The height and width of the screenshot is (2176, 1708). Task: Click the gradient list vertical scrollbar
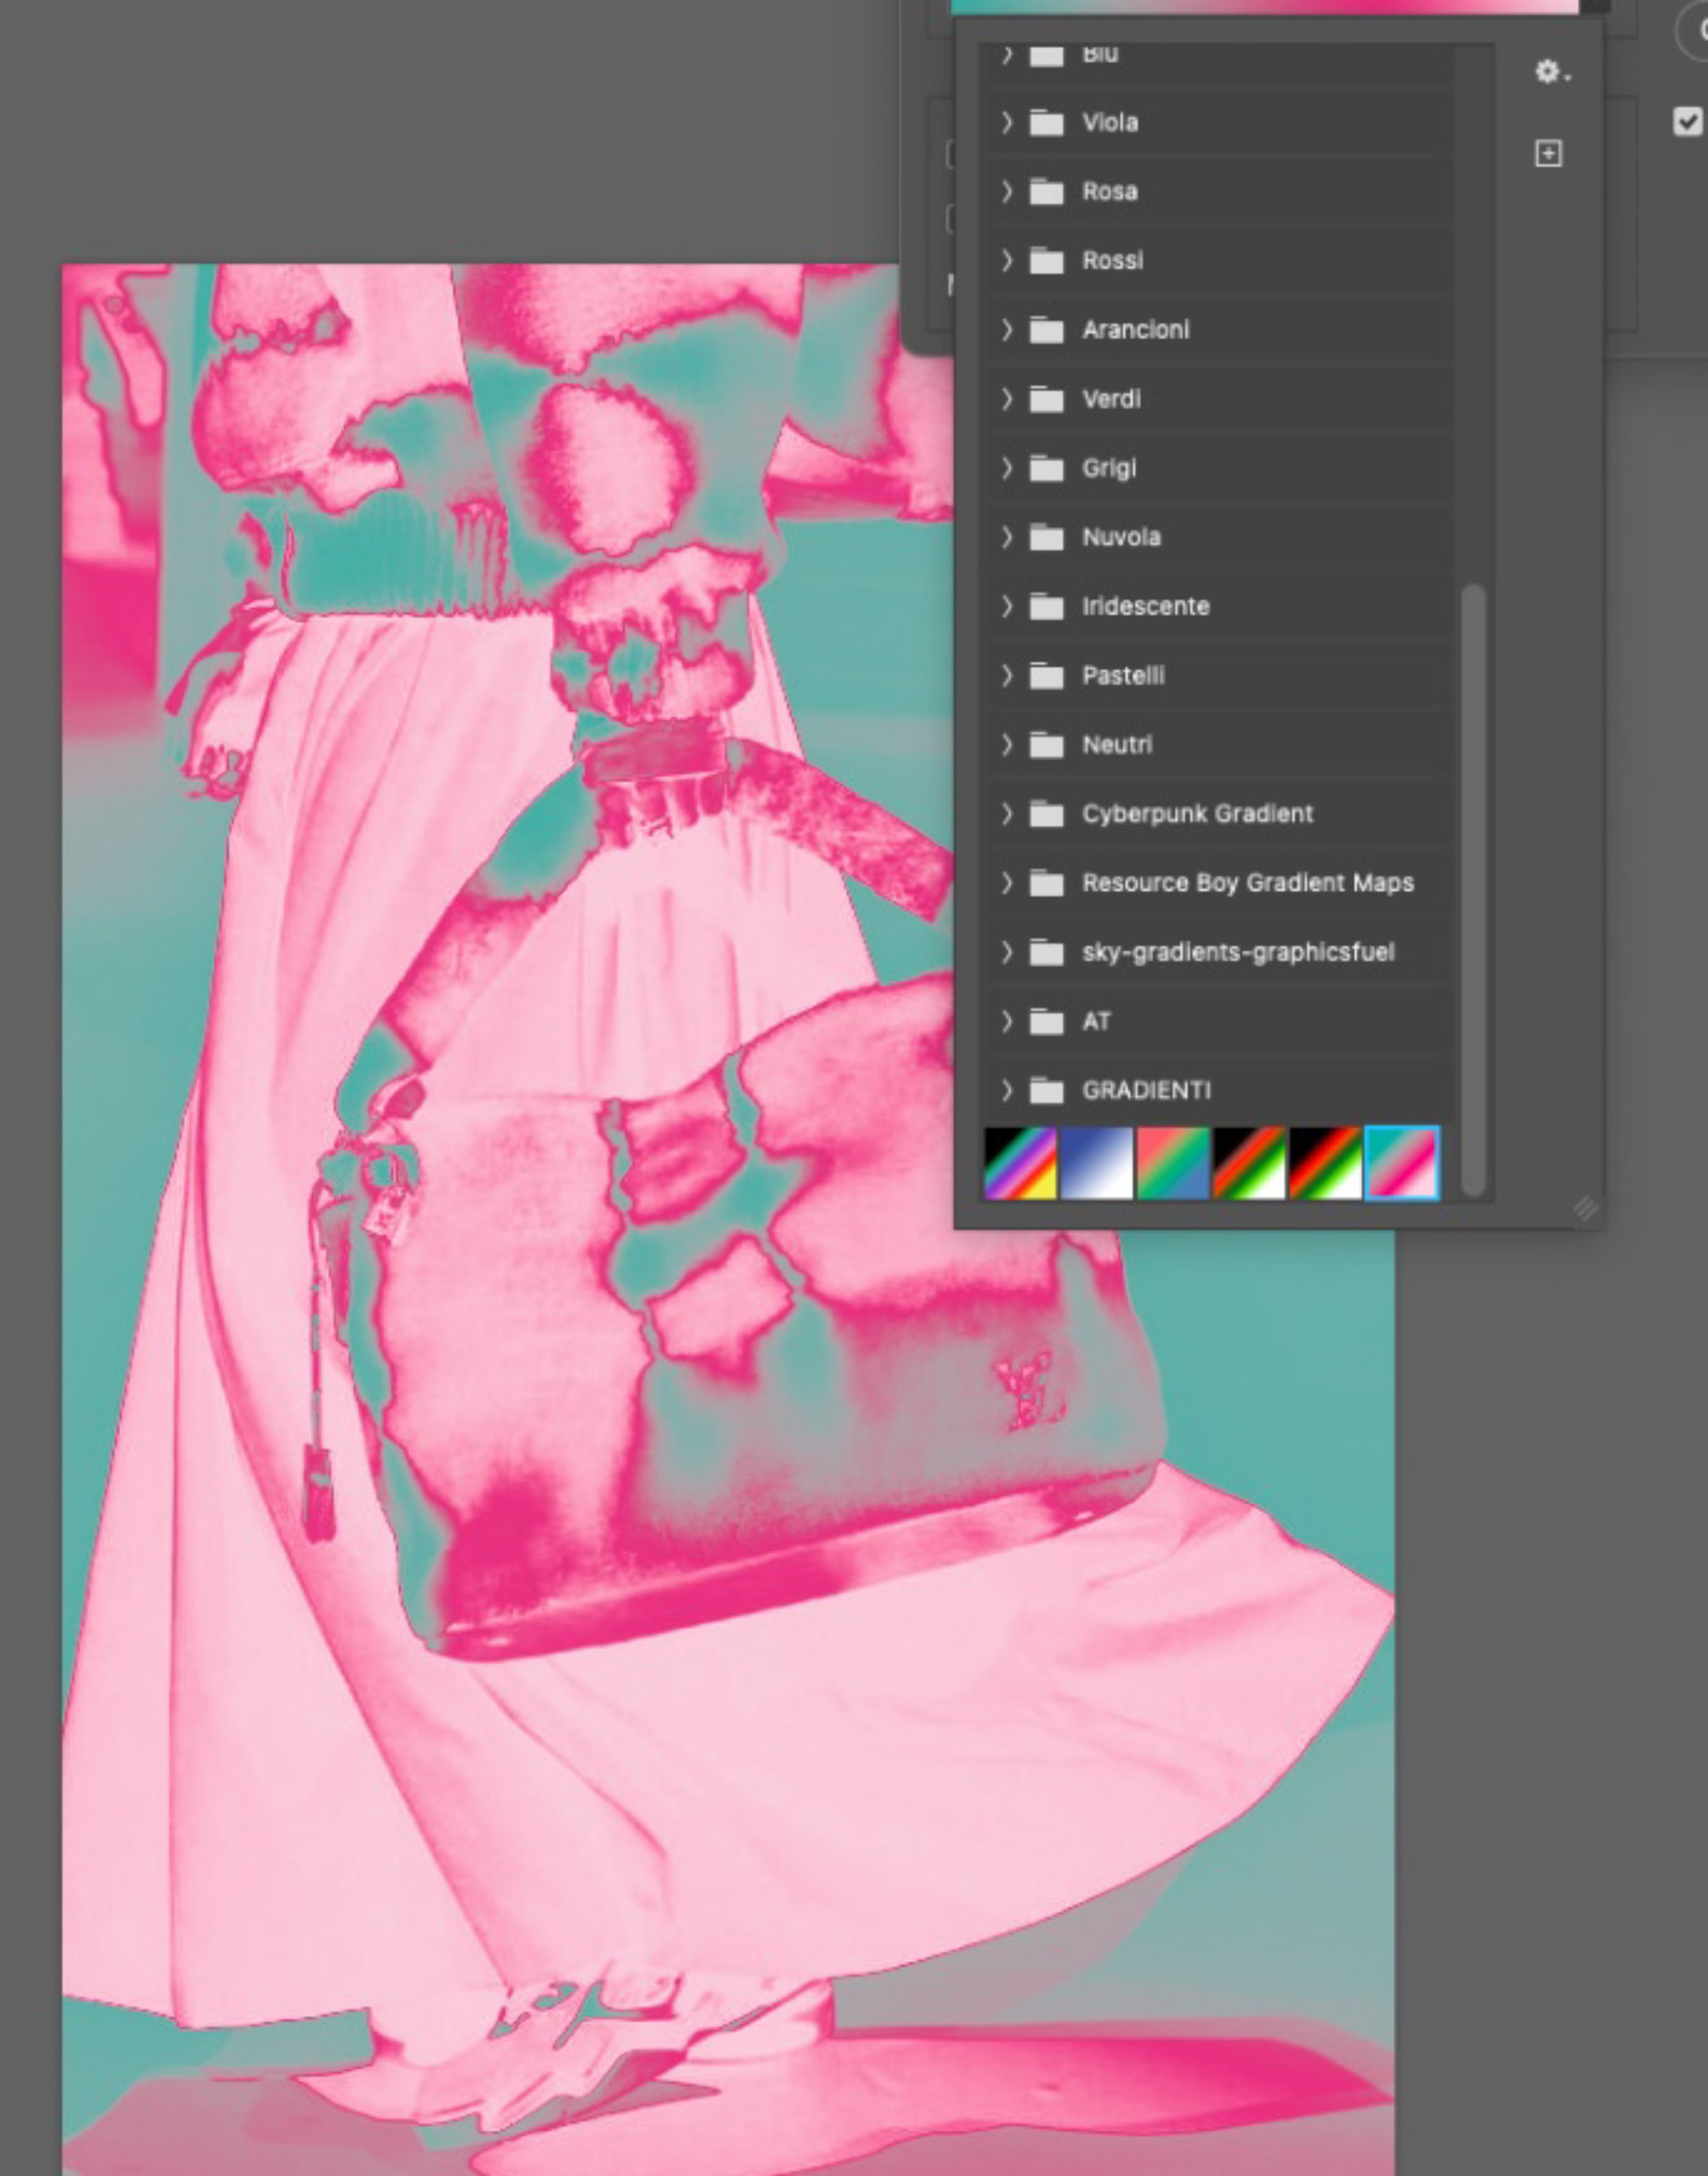tap(1472, 889)
